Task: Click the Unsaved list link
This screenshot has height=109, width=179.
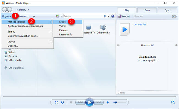Action: (x=140, y=24)
